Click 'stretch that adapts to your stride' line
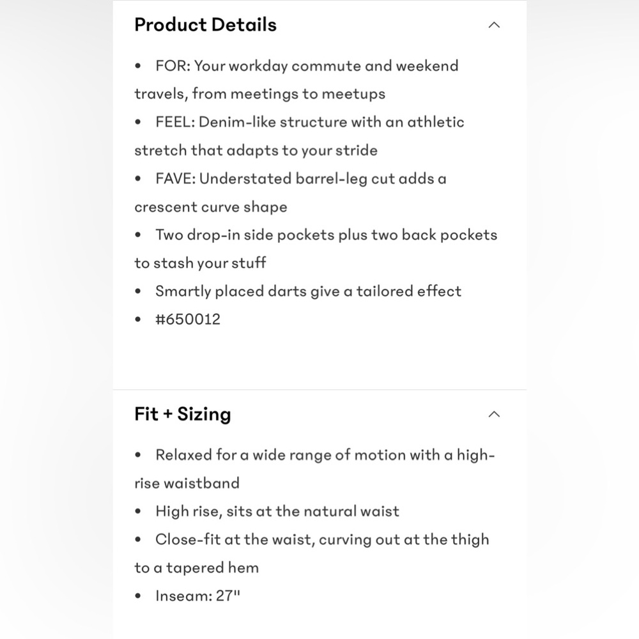The image size is (639, 639). 256,150
